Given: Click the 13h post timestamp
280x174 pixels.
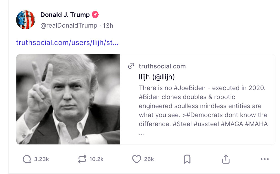Looking at the screenshot, I should [x=108, y=26].
